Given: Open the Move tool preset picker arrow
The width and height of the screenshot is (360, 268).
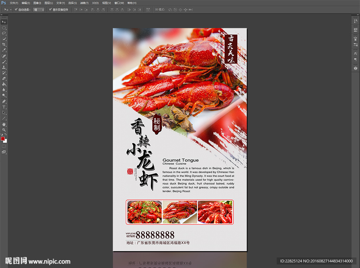Looking at the screenshot, I should tap(11, 9).
